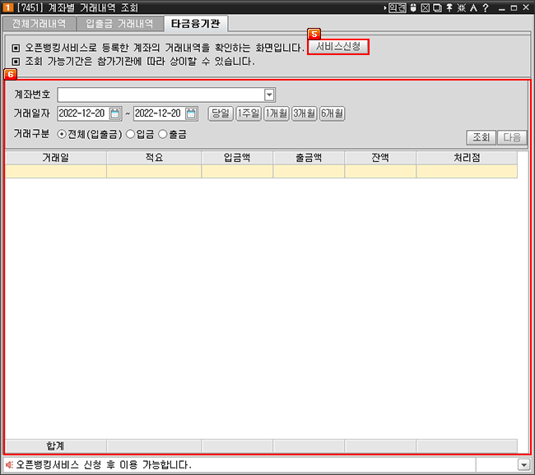535x475 pixels.
Task: Expand the 계좌번호 account dropdown
Action: click(269, 95)
